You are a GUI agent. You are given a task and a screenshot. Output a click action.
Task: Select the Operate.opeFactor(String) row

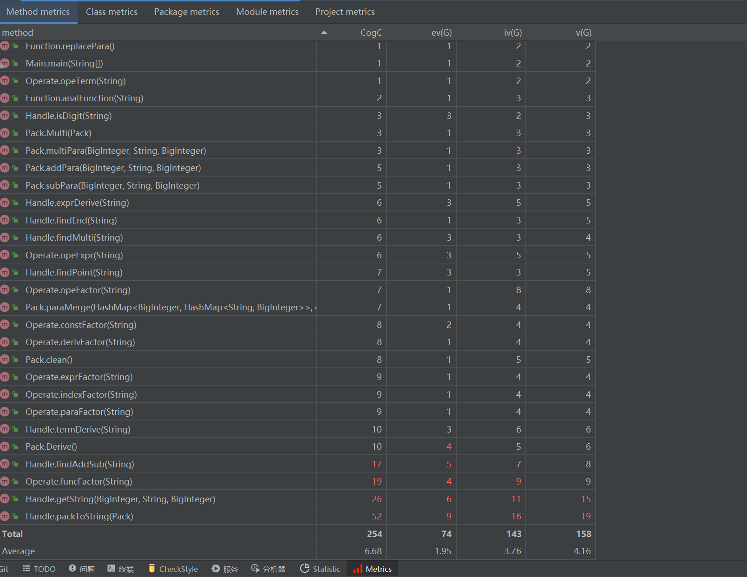[297, 290]
